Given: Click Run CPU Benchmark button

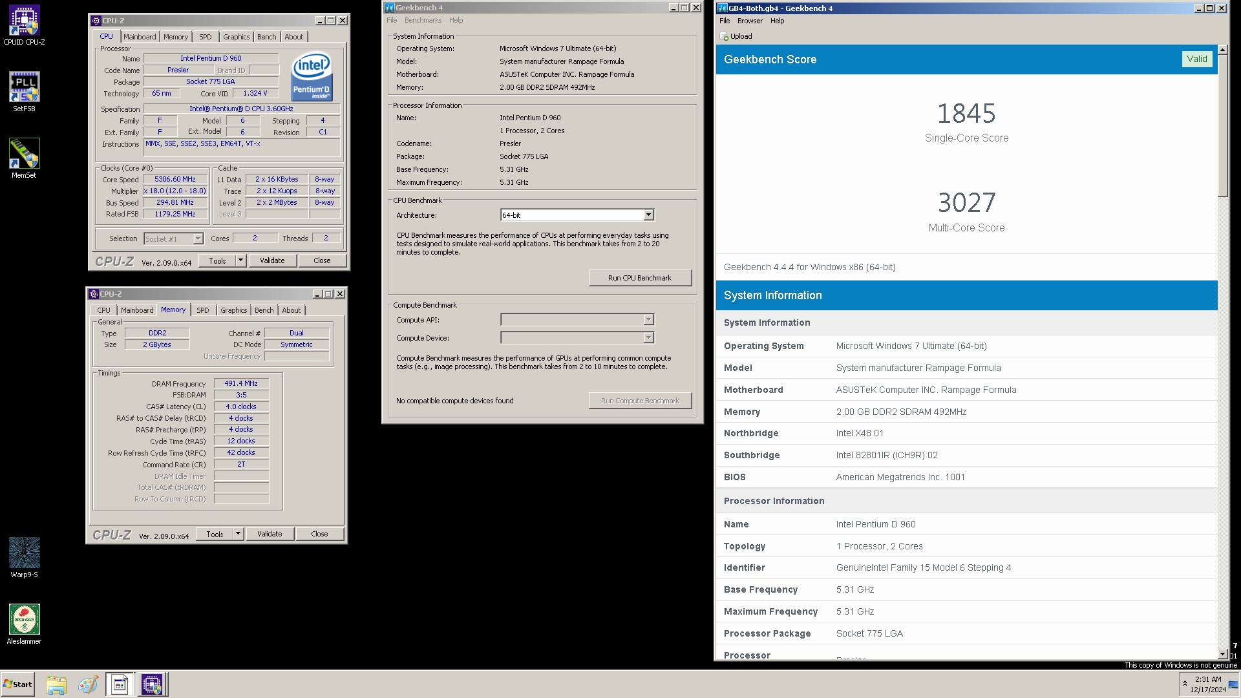Looking at the screenshot, I should [x=640, y=278].
